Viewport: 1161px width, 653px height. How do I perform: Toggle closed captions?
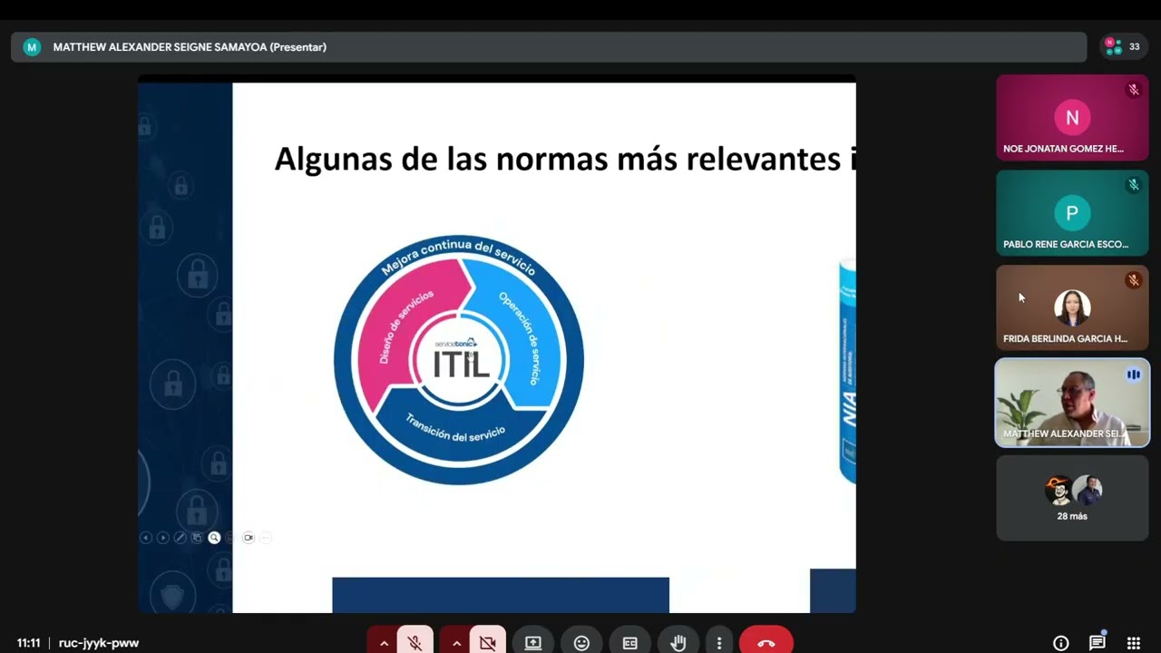pos(629,643)
